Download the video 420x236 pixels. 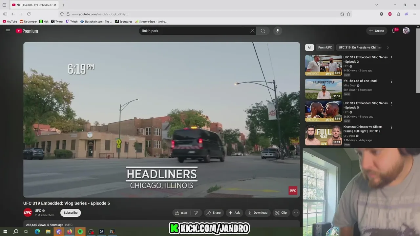258,213
